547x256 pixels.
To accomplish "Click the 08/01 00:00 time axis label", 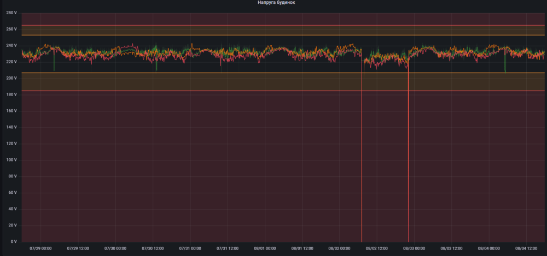I will (x=264, y=248).
